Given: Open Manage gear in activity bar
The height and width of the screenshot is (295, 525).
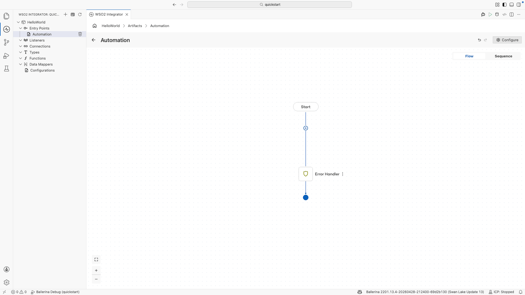Looking at the screenshot, I should click(7, 282).
